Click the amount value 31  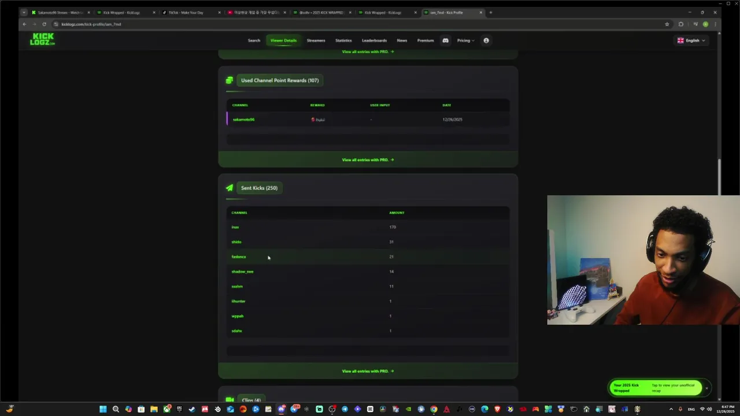click(391, 242)
